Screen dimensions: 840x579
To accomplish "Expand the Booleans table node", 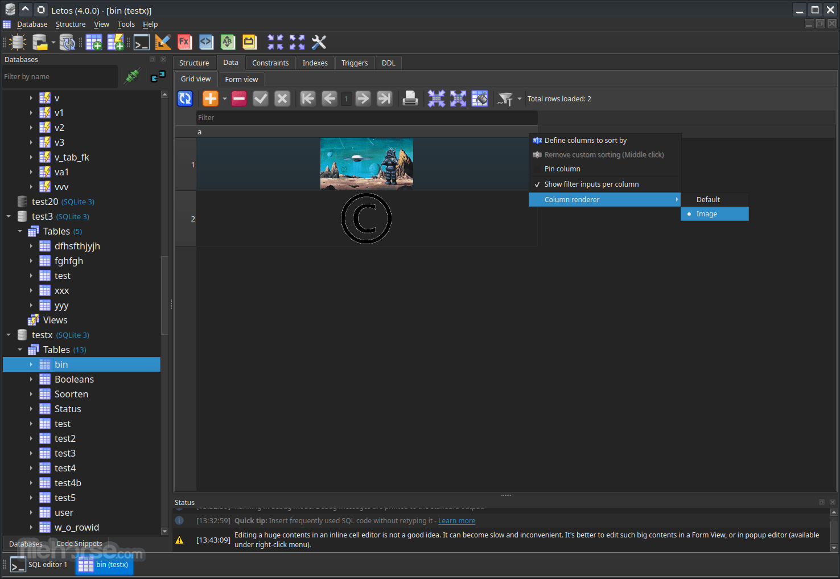I will pyautogui.click(x=31, y=379).
